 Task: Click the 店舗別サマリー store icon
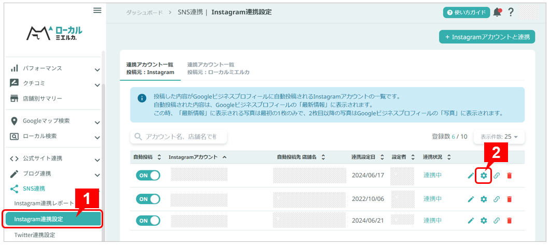[14, 98]
